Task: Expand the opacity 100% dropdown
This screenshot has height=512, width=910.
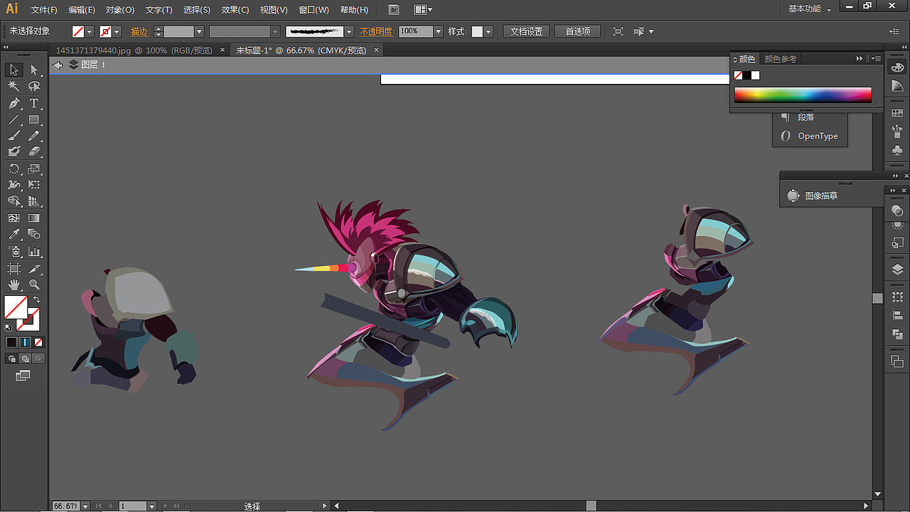Action: 438,32
